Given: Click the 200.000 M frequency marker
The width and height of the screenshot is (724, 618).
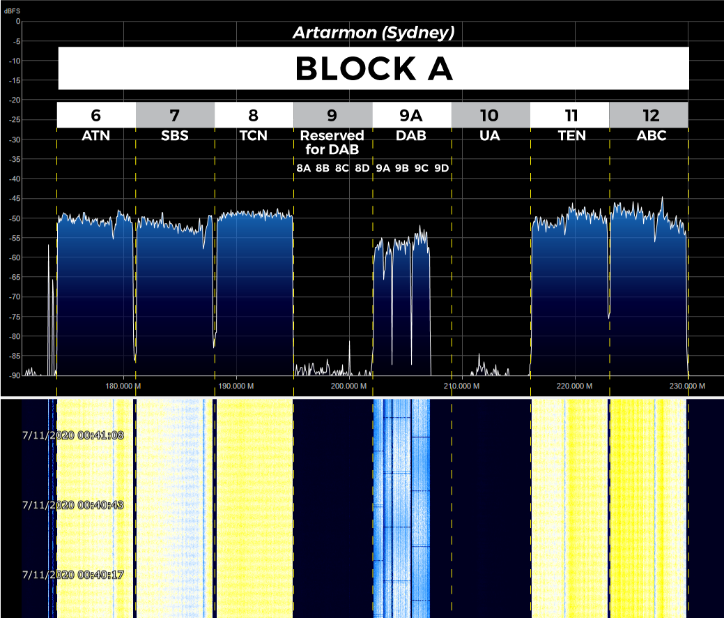Looking at the screenshot, I should pyautogui.click(x=349, y=386).
